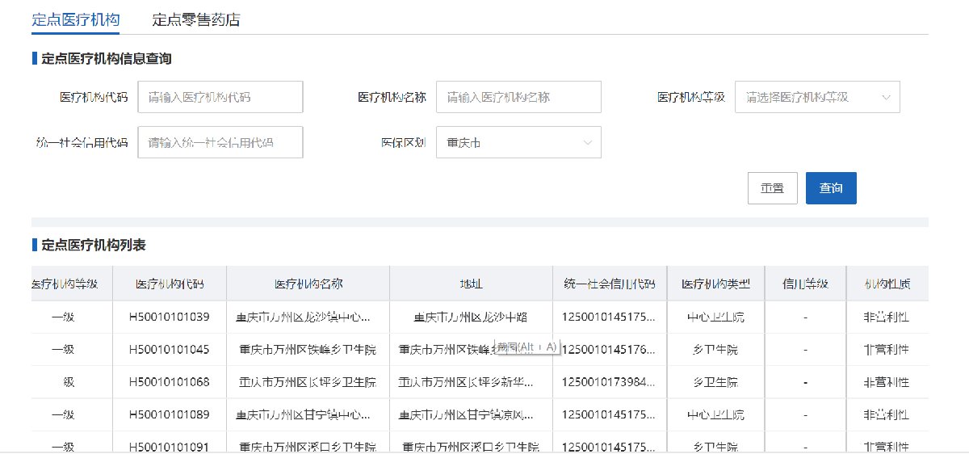969x454 pixels.
Task: Click institution name 重庆市万州区长坪乡卫生院
Action: (308, 382)
